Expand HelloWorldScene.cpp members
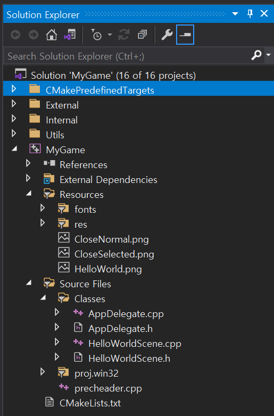This screenshot has width=274, height=416. coord(57,342)
